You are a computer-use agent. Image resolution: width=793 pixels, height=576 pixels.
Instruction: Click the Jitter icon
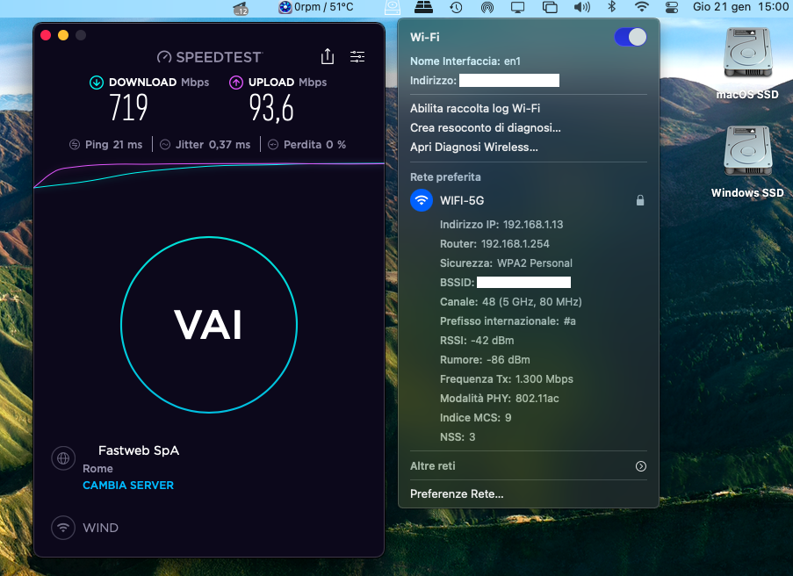click(165, 145)
